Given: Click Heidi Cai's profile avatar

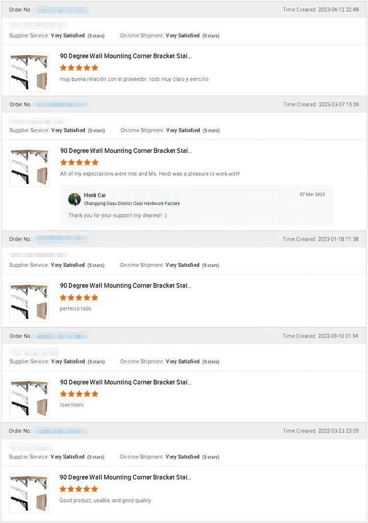Looking at the screenshot, I should point(75,199).
